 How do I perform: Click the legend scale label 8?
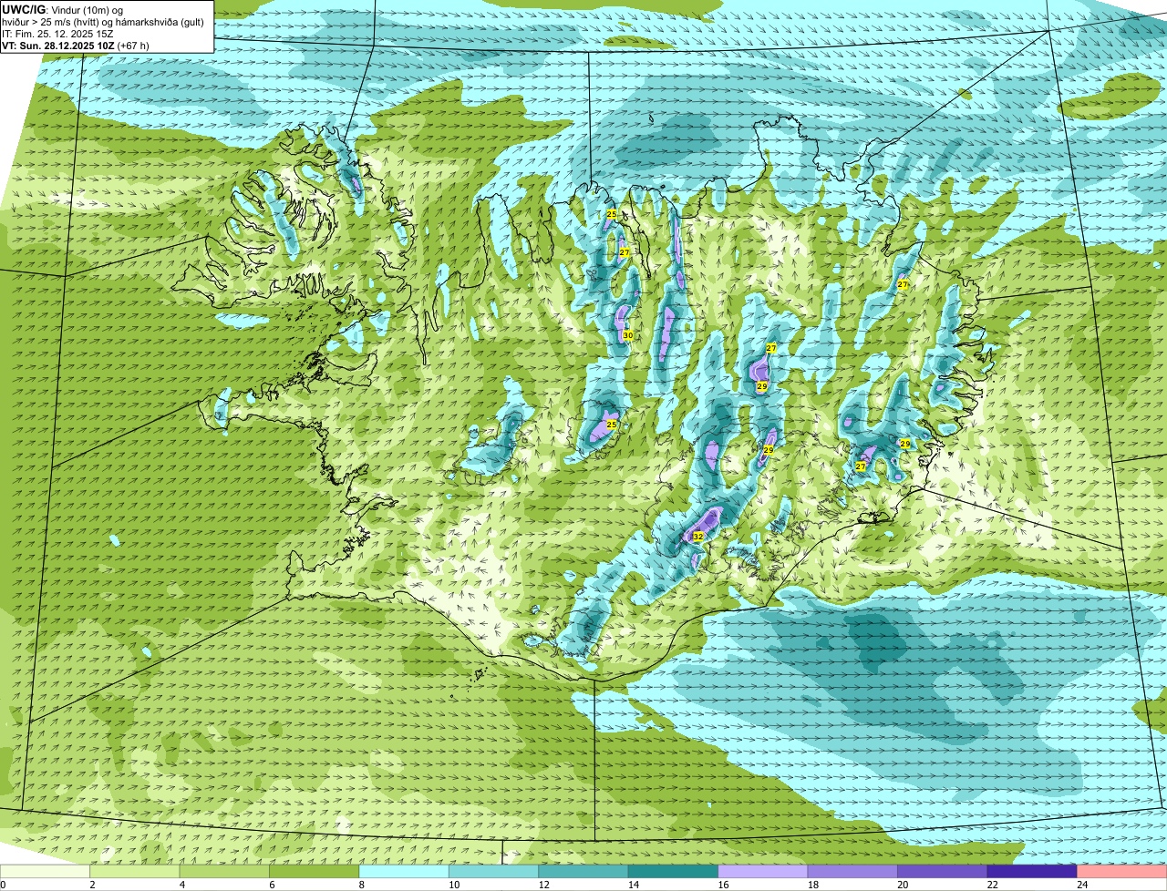361,885
